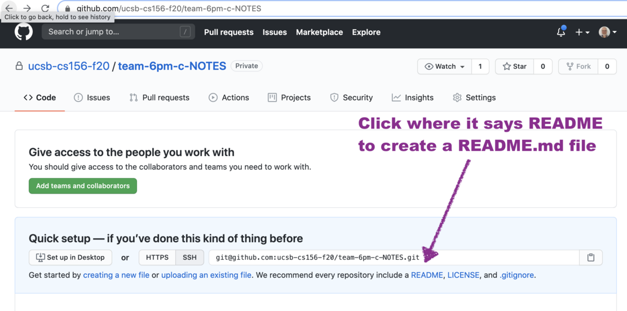The width and height of the screenshot is (627, 311).
Task: Click Set up in Desktop button
Action: [x=70, y=257]
